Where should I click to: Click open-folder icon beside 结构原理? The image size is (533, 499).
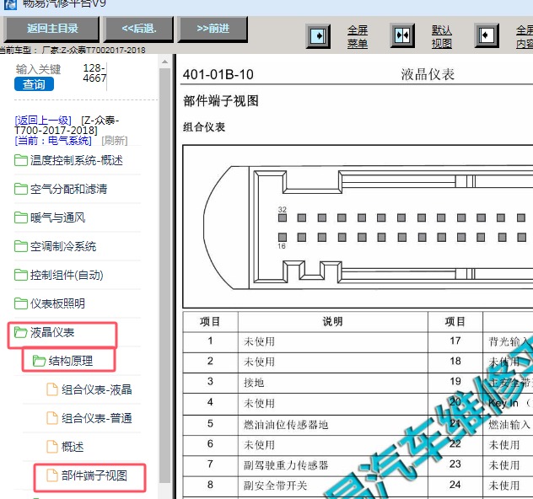click(x=39, y=361)
